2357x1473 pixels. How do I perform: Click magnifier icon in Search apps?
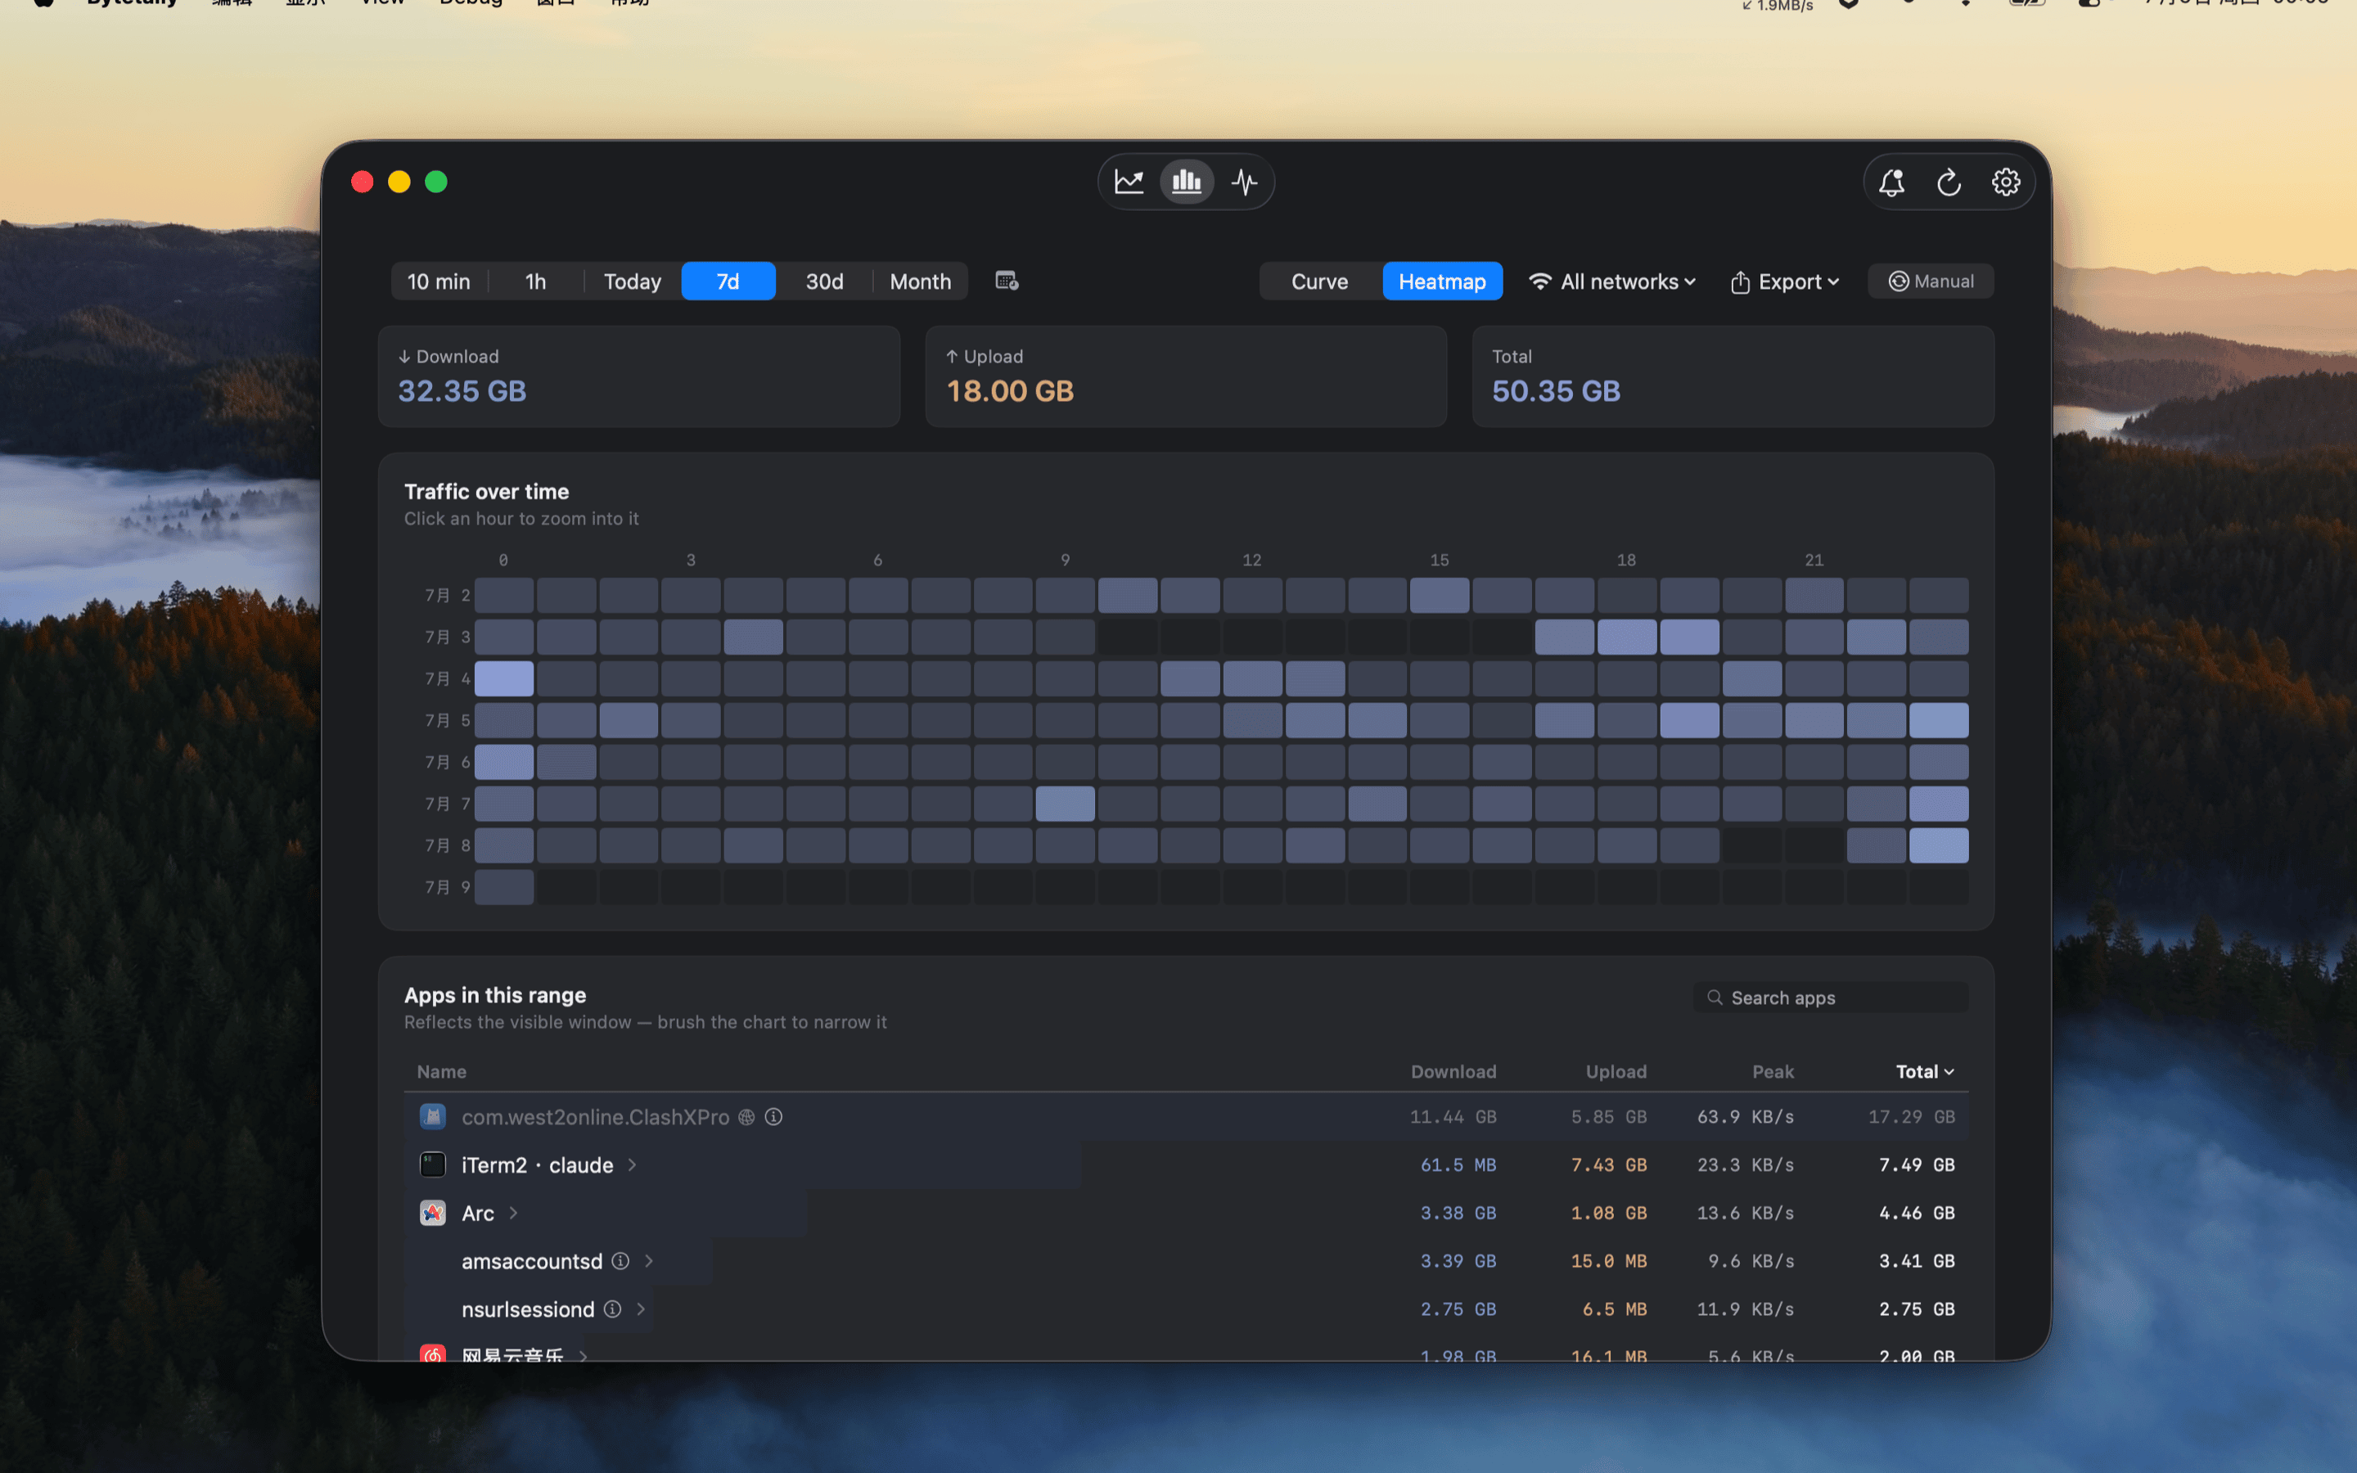pos(1715,997)
